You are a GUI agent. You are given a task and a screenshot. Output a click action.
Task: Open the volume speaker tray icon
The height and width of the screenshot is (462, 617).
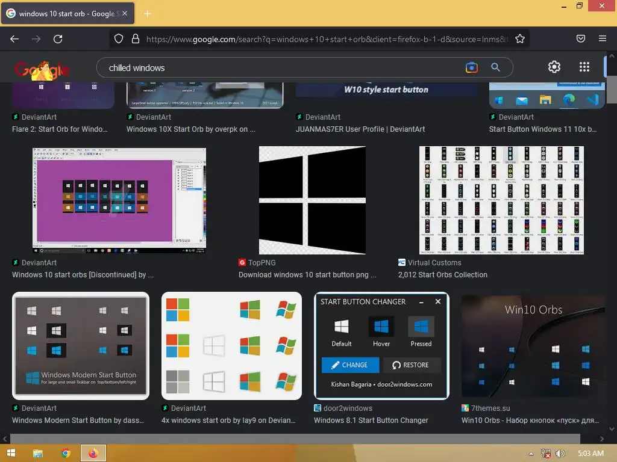(560, 454)
